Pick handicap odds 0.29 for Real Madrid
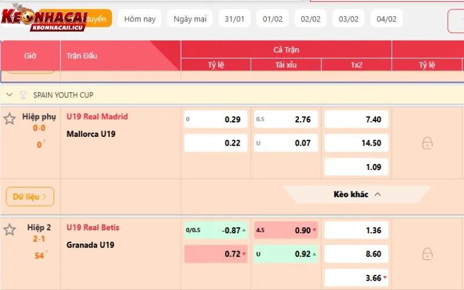464x290 pixels. pos(216,119)
